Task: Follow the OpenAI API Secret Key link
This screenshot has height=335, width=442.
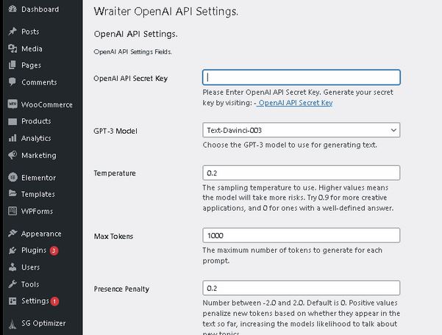Action: point(295,103)
